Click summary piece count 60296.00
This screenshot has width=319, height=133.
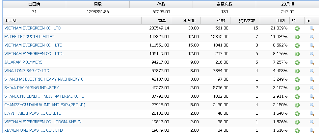161,12
